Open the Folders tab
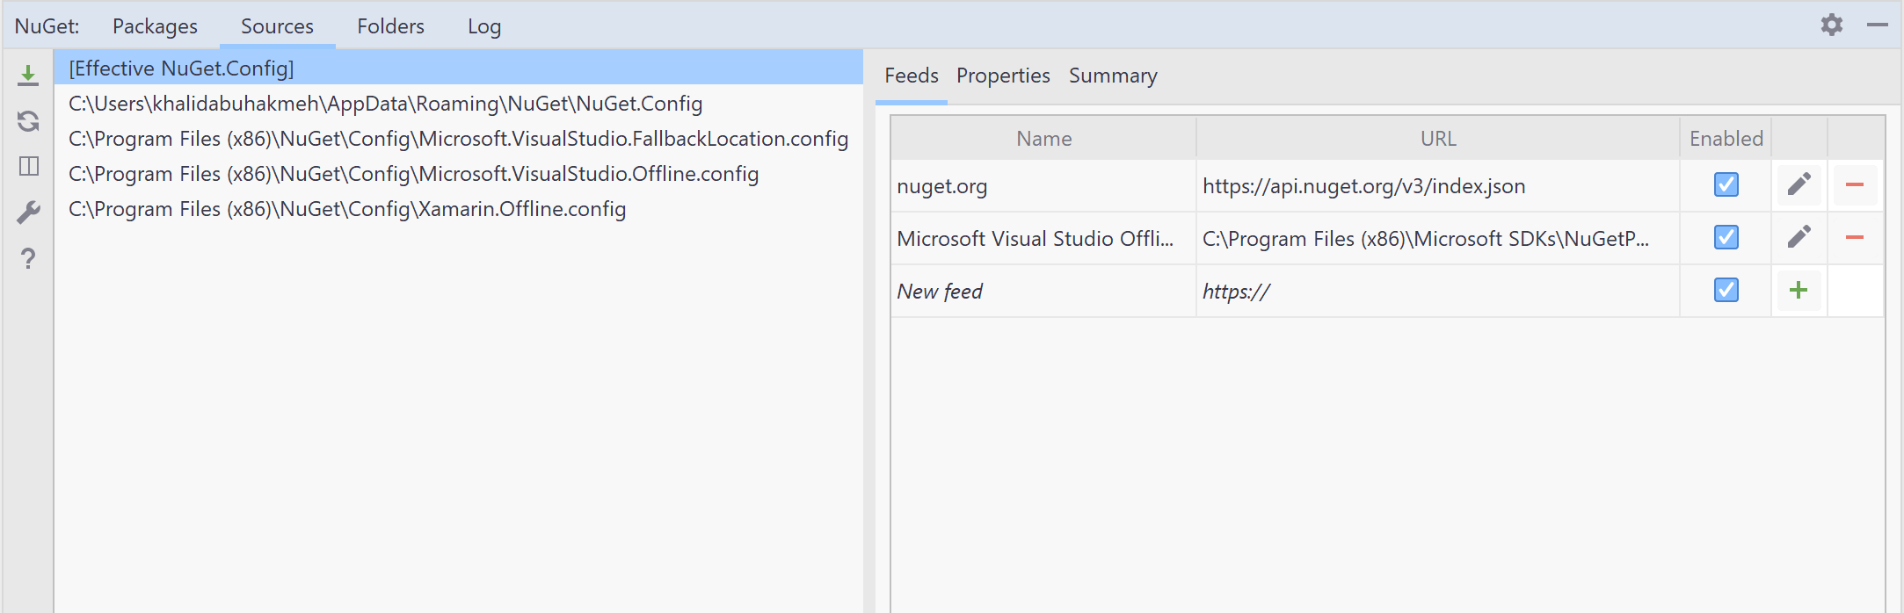The height and width of the screenshot is (613, 1904). (390, 26)
